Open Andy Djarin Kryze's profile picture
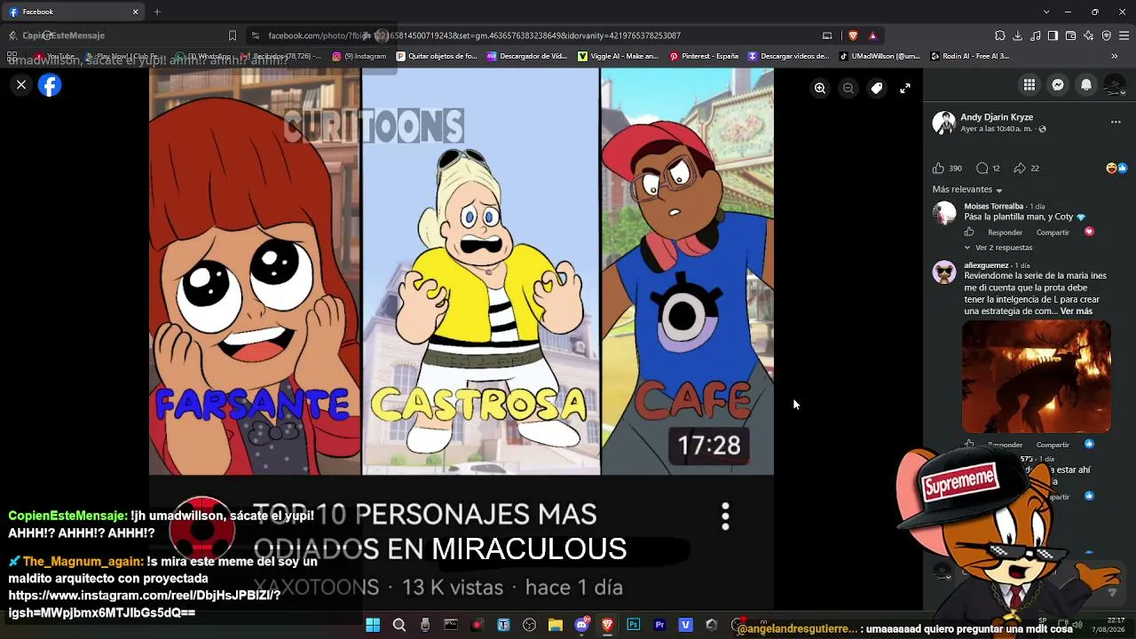The width and height of the screenshot is (1136, 639). (943, 122)
